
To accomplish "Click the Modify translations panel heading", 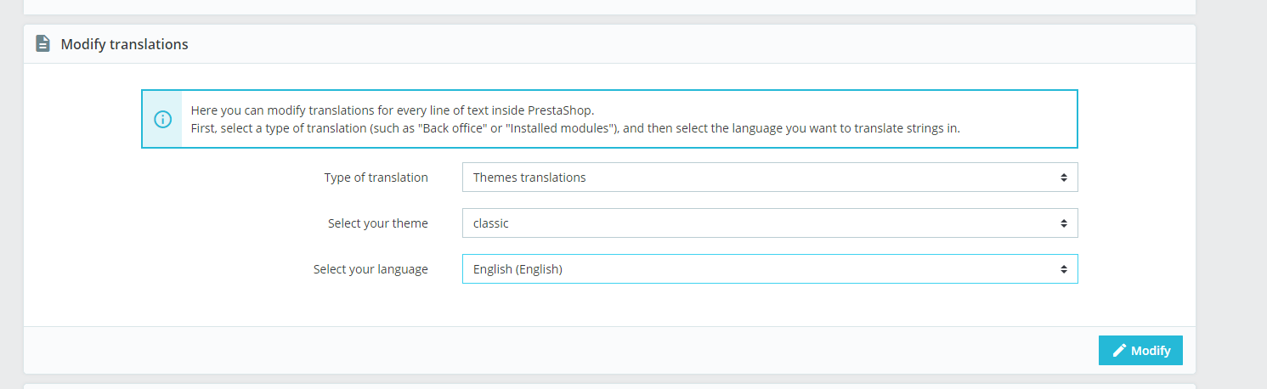I will point(124,44).
